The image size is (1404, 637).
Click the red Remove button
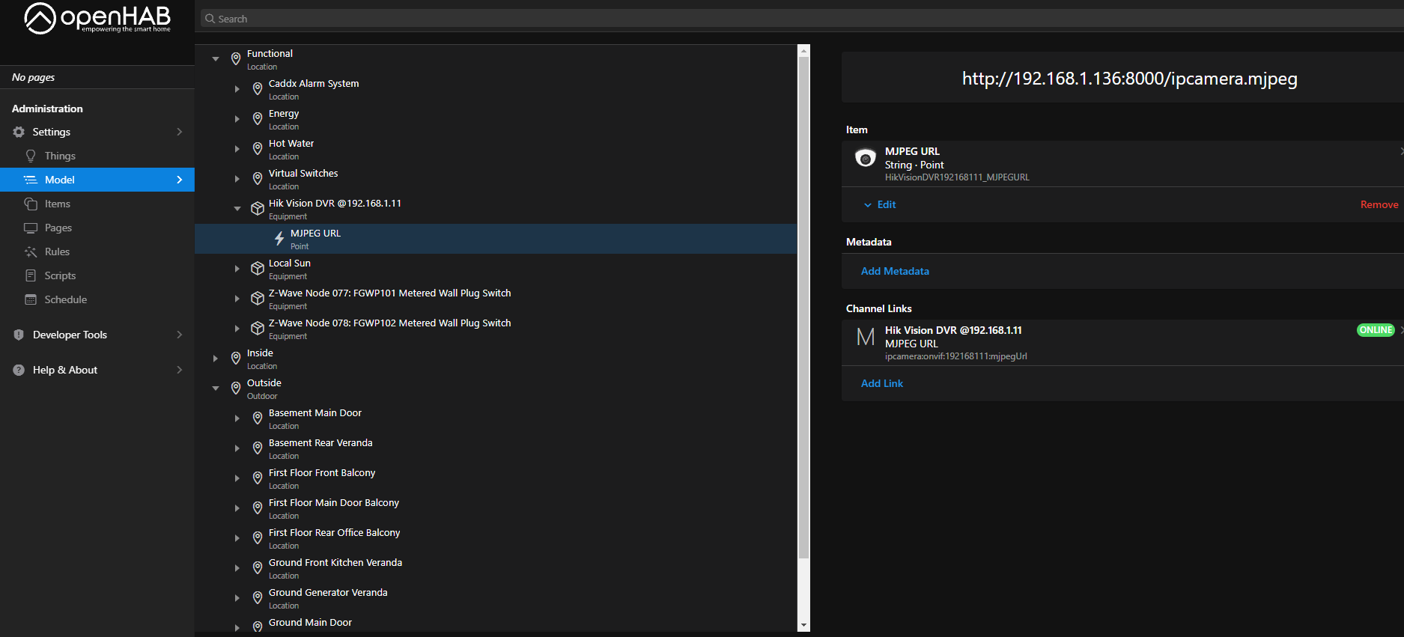[1379, 204]
